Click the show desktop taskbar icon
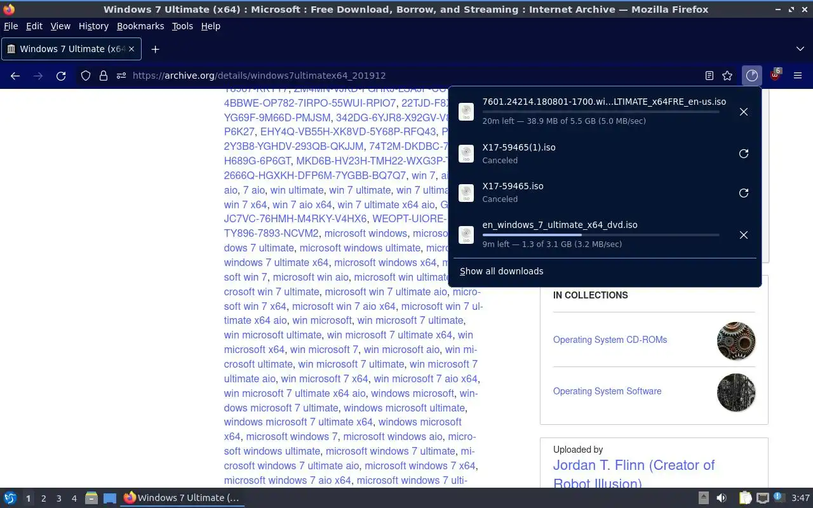 coord(110,498)
